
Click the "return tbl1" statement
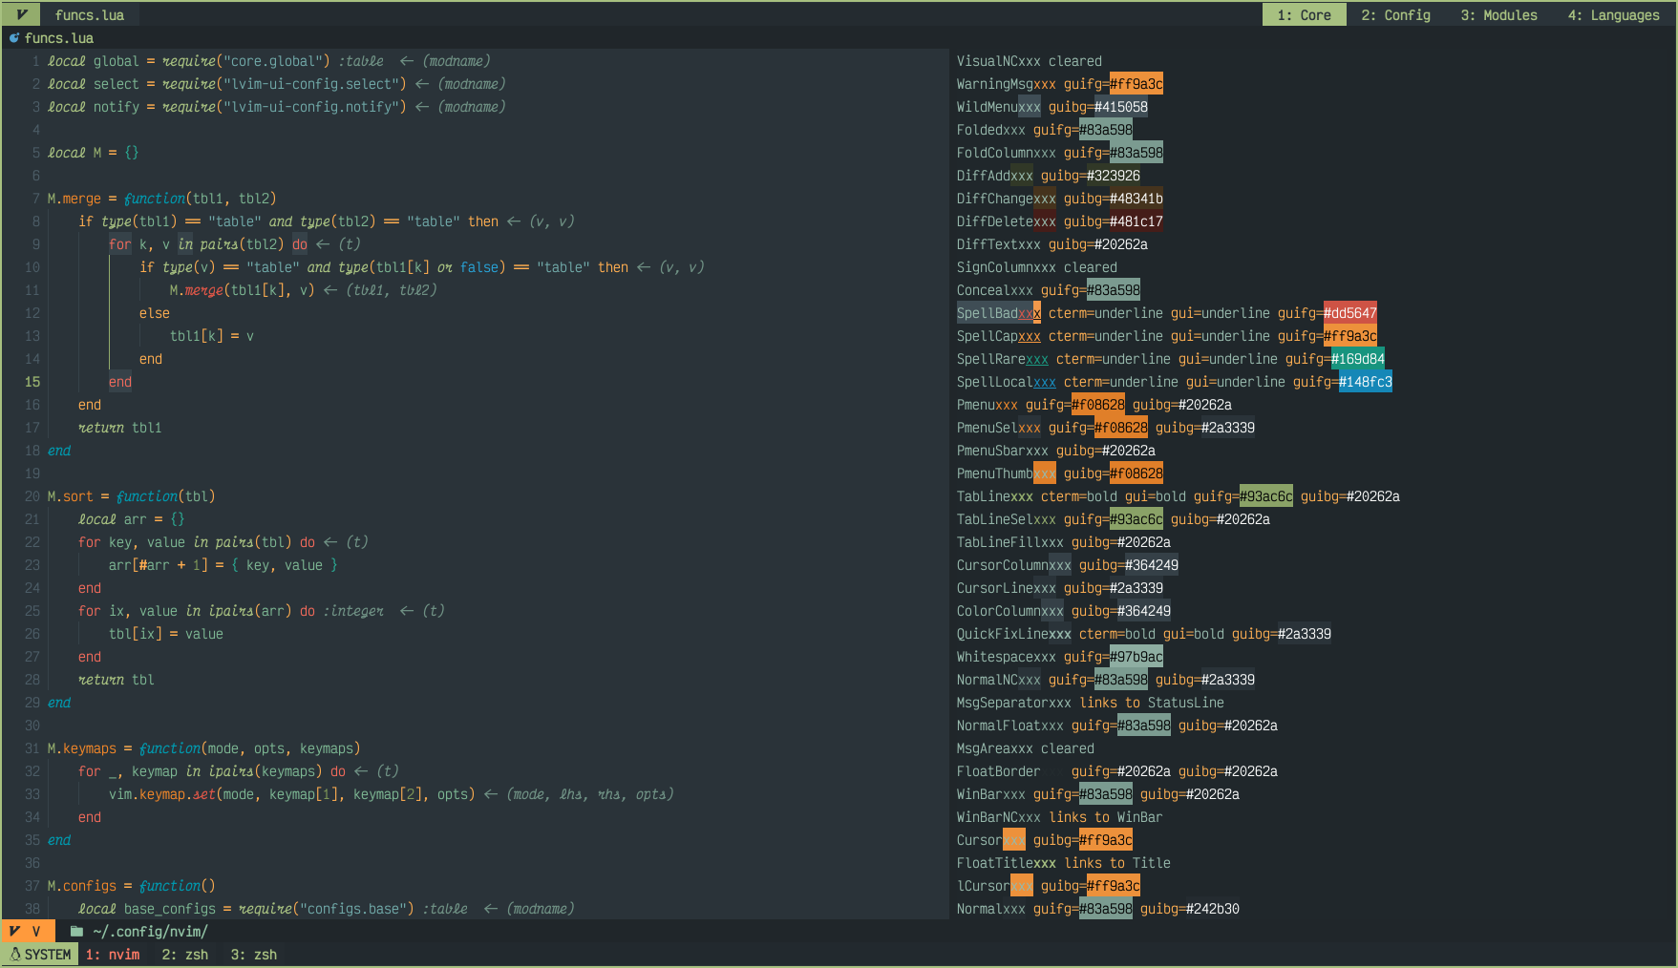coord(120,428)
